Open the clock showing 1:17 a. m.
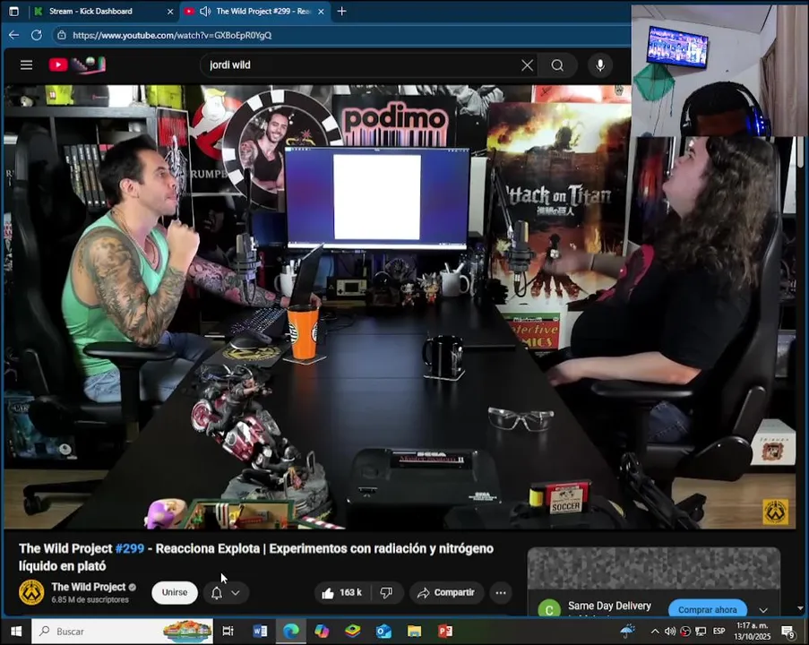The image size is (809, 645). pos(753,631)
